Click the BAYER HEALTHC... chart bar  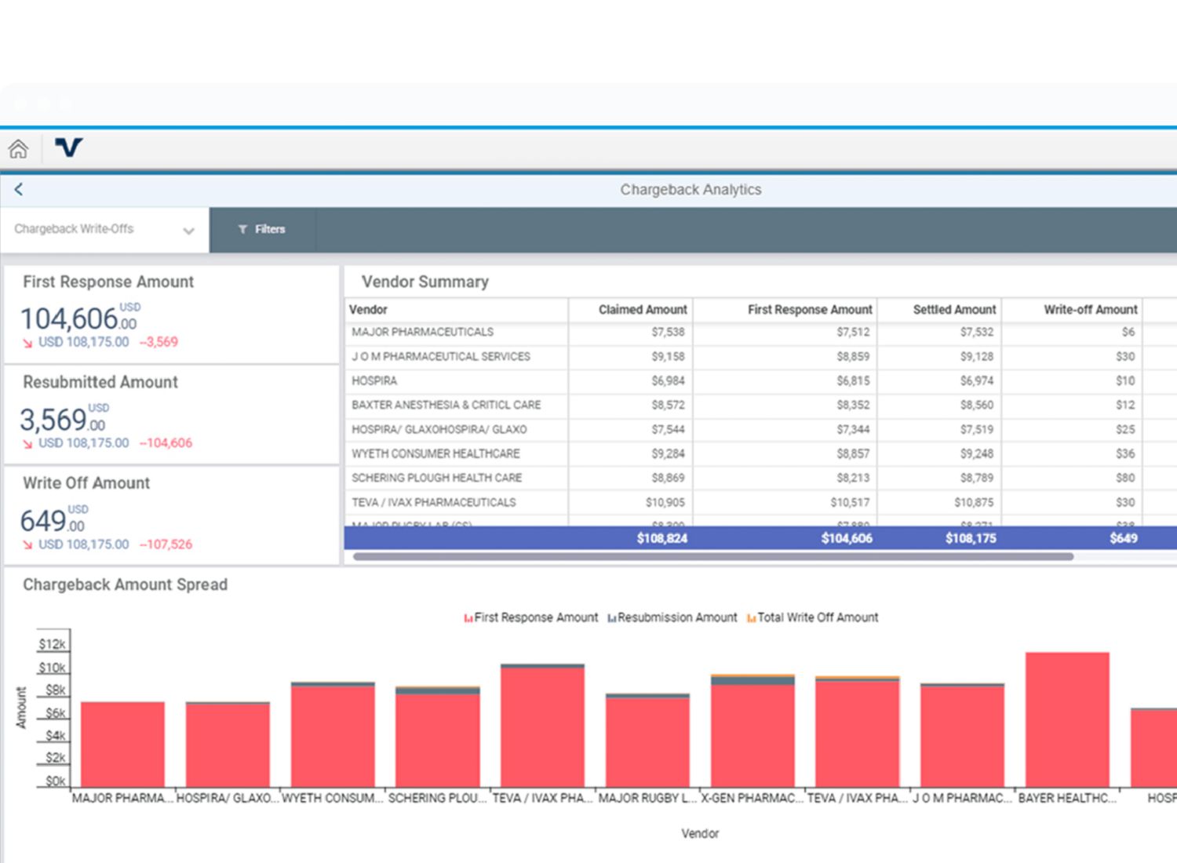pyautogui.click(x=1067, y=720)
